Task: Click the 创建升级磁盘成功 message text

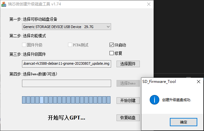Action: click(177, 100)
